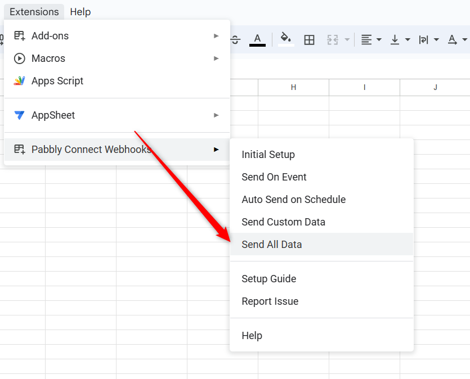Viewport: 470px width, 379px height.
Task: Open the Help menu in menu bar
Action: [x=80, y=12]
